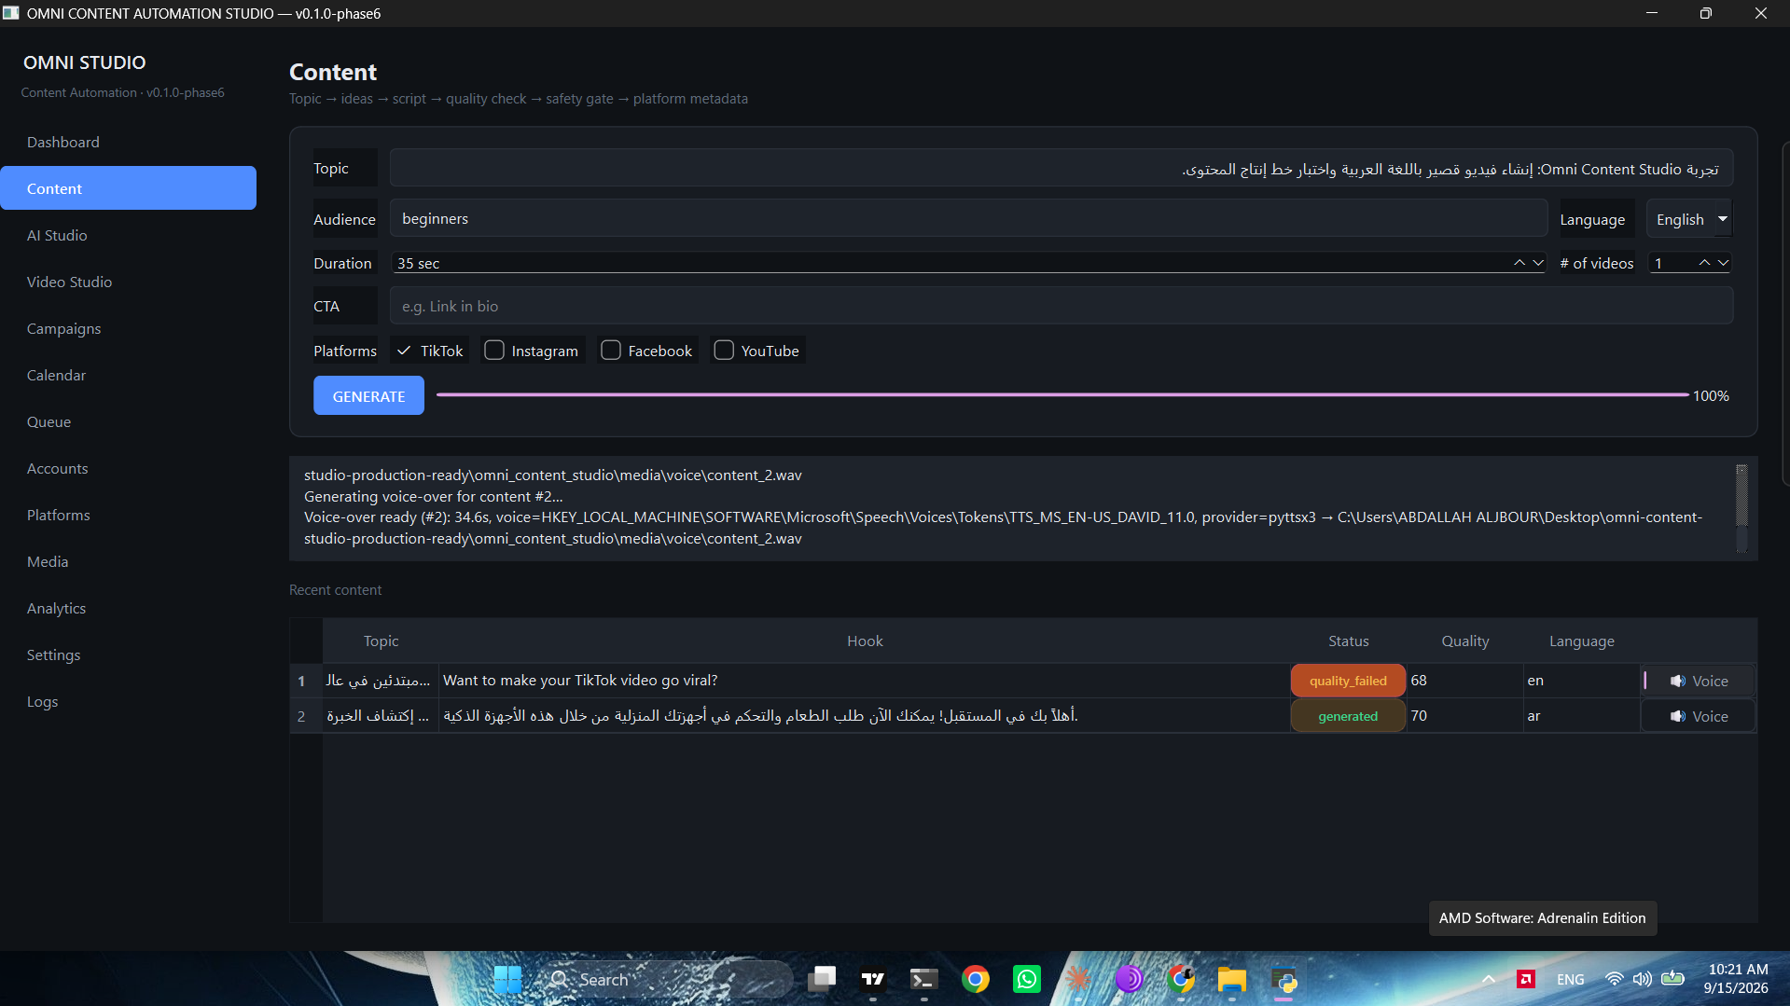This screenshot has width=1790, height=1006.
Task: Open the TradingView taskbar icon
Action: pos(873,979)
